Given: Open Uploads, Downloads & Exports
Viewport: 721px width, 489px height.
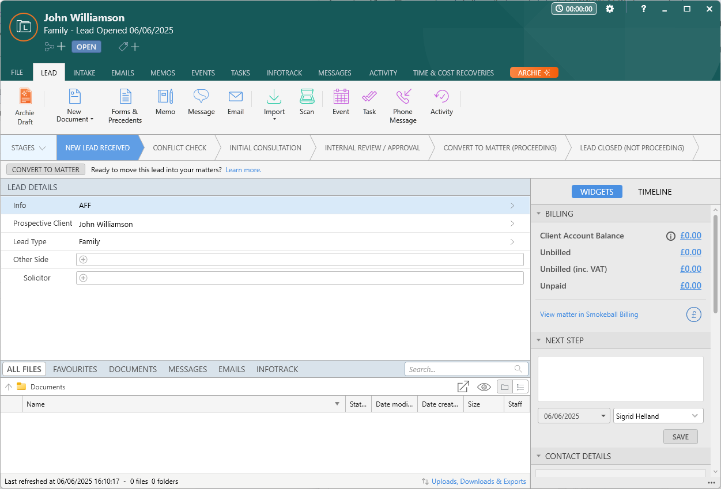Looking at the screenshot, I should [x=478, y=482].
